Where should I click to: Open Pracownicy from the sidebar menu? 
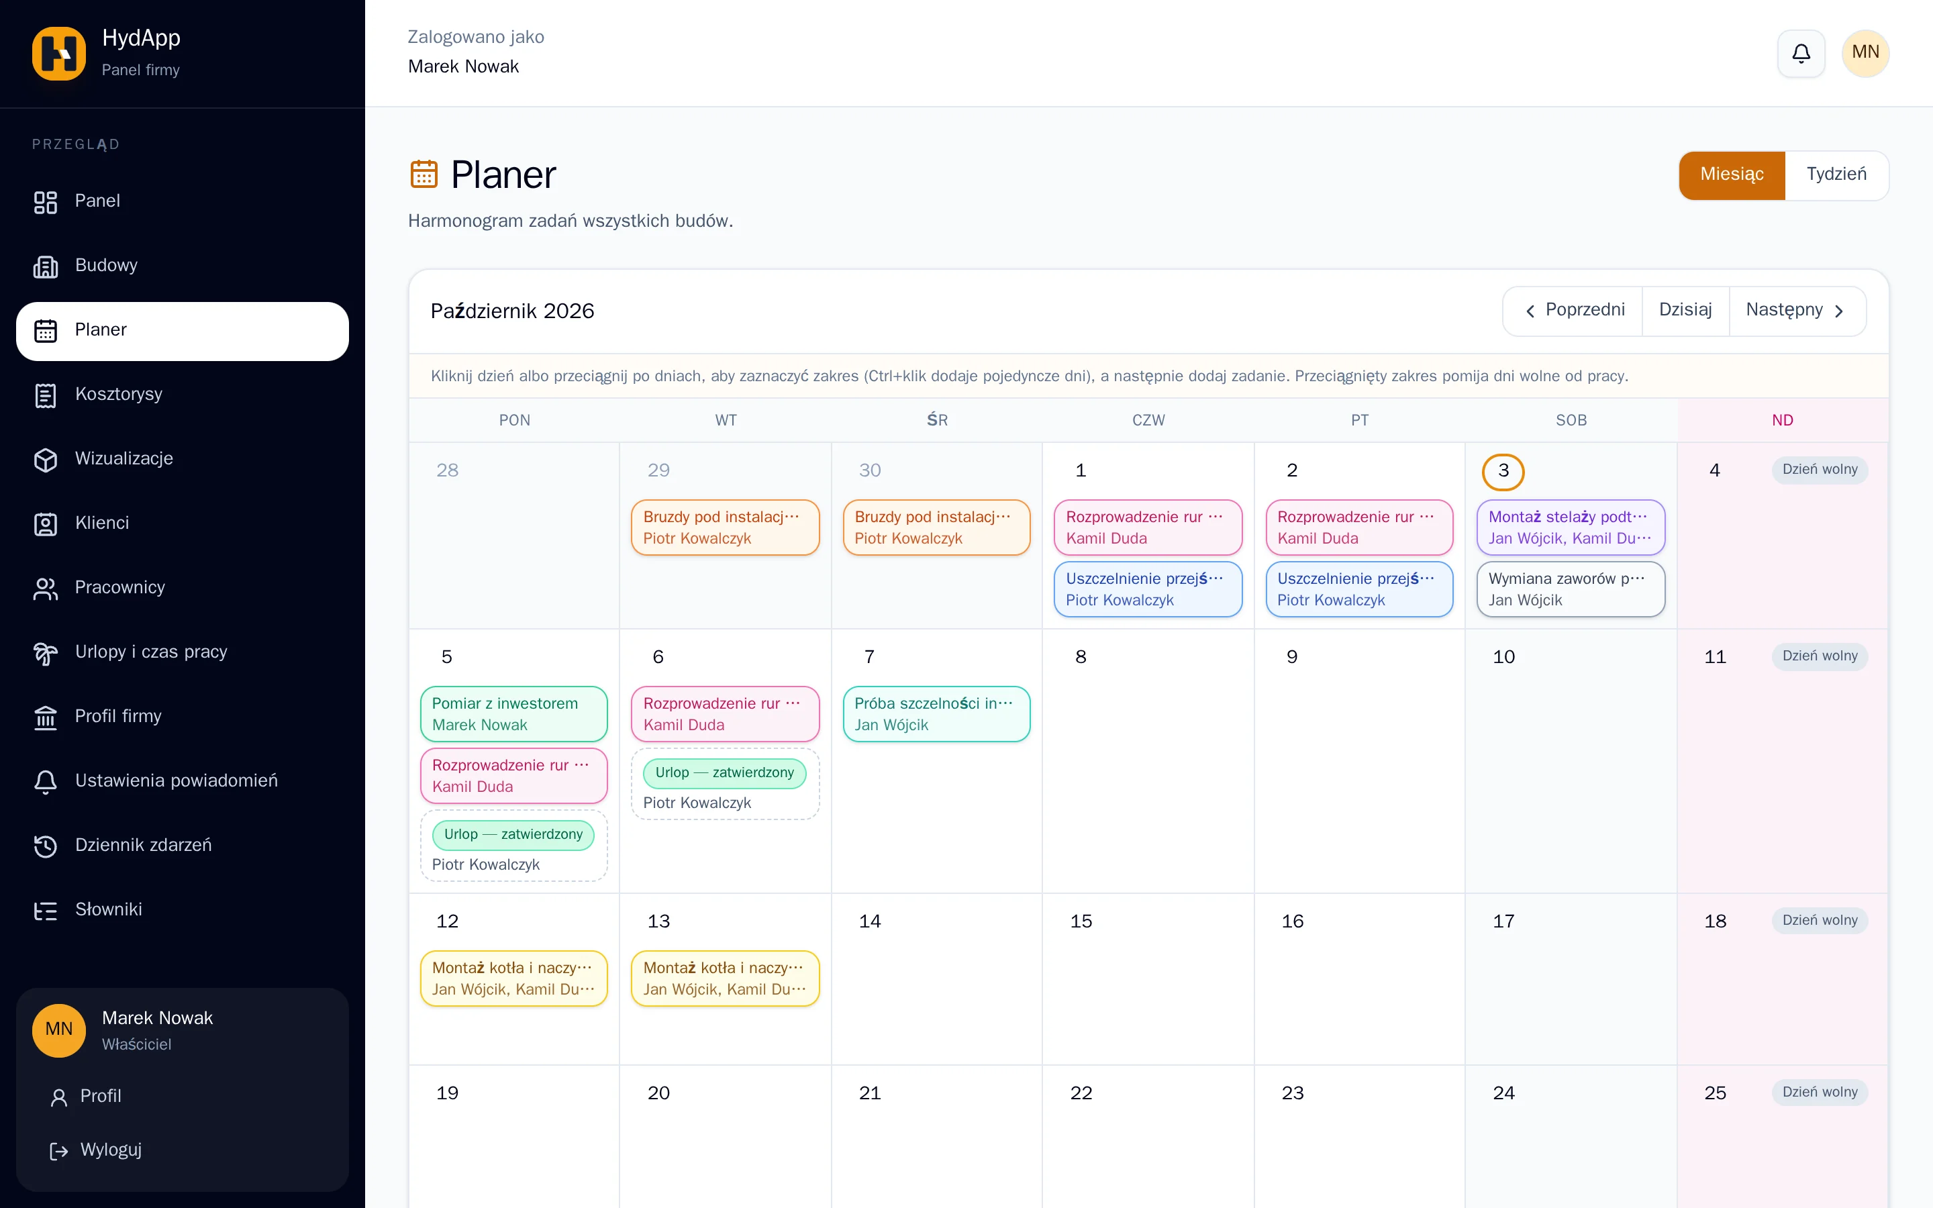[x=182, y=588]
